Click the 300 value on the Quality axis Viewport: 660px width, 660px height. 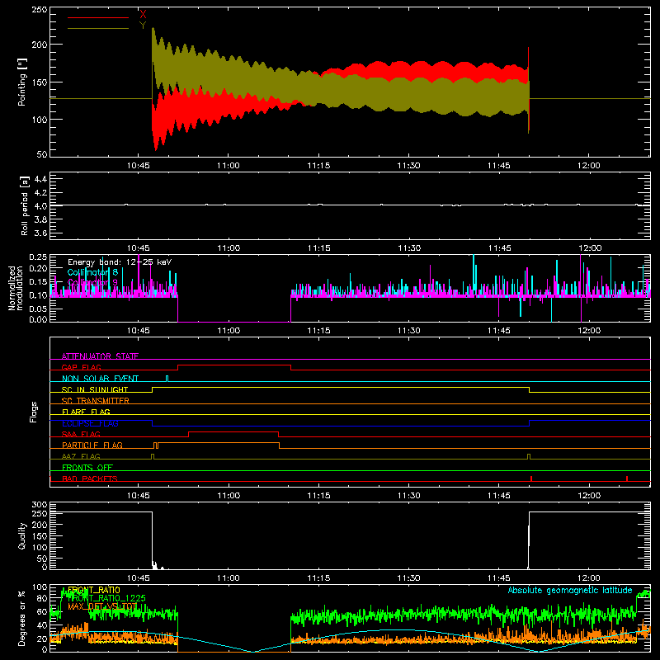(x=39, y=505)
